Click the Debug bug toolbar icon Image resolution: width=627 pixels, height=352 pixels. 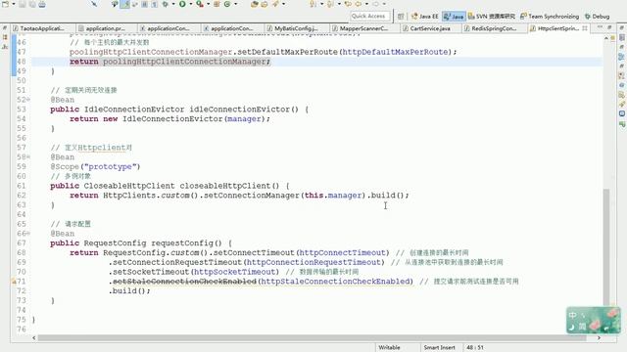click(x=165, y=4)
